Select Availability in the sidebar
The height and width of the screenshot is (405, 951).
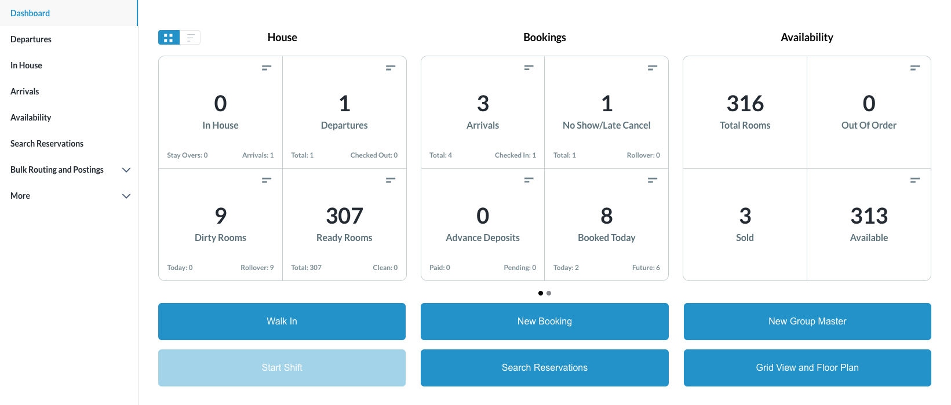click(31, 118)
